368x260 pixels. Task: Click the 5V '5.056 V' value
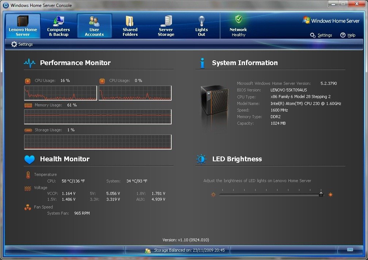(x=113, y=194)
